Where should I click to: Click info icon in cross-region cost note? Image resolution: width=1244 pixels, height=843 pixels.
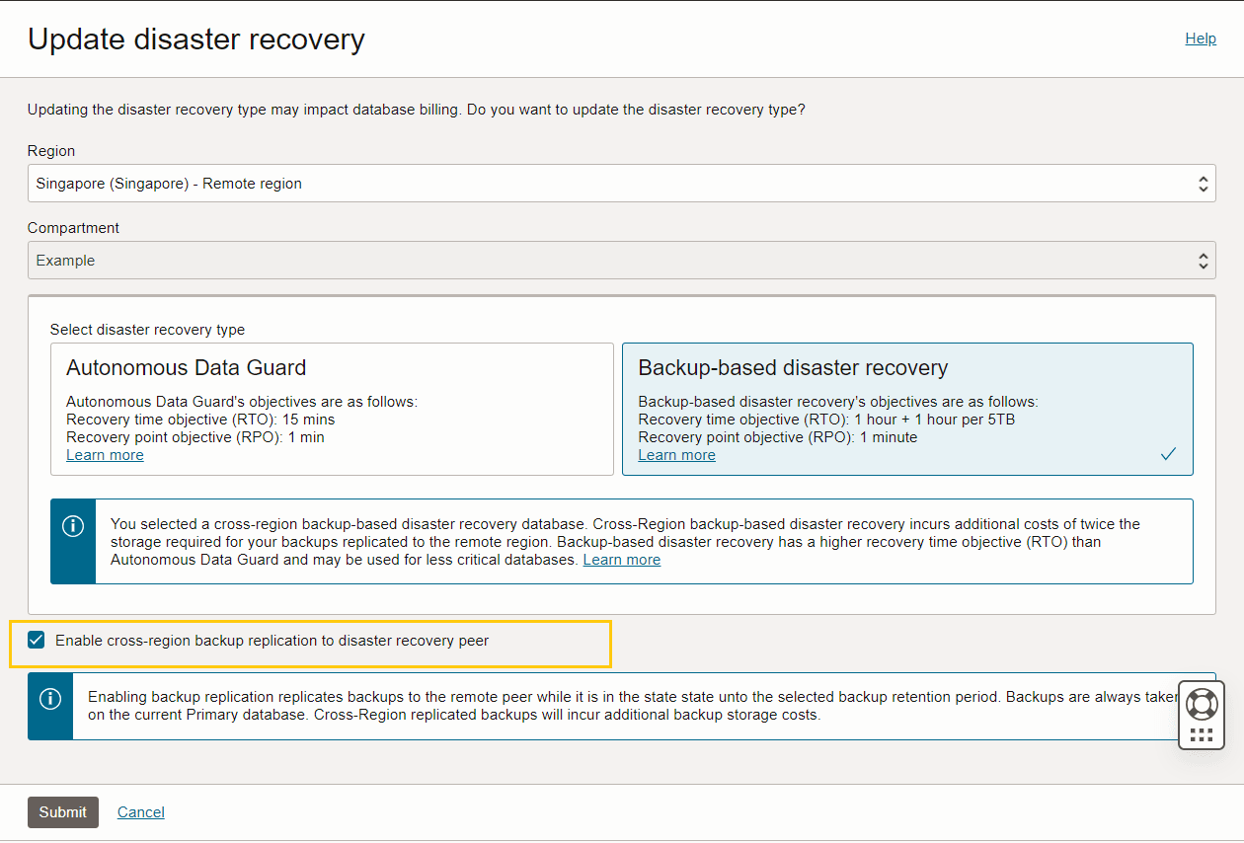[73, 526]
